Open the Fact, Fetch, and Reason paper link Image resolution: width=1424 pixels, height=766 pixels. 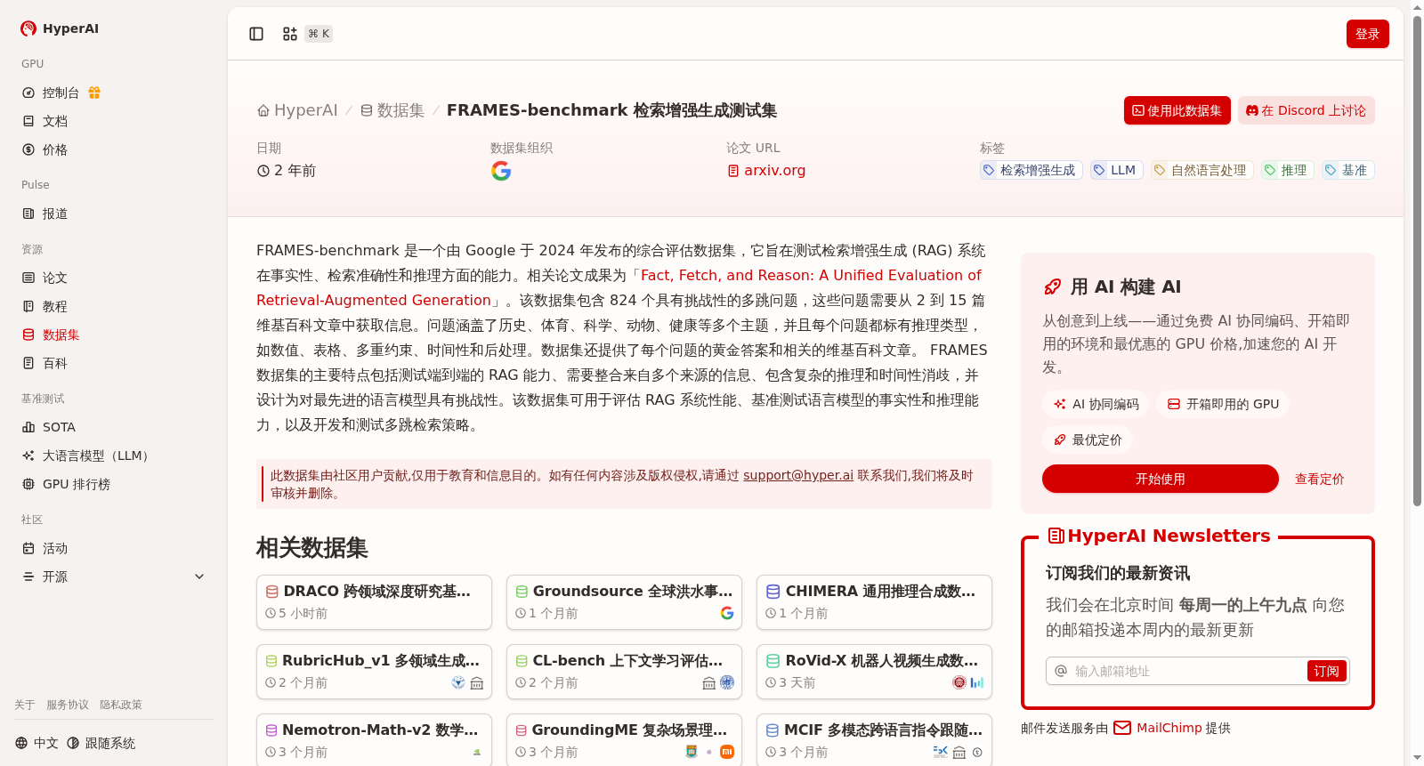point(811,275)
